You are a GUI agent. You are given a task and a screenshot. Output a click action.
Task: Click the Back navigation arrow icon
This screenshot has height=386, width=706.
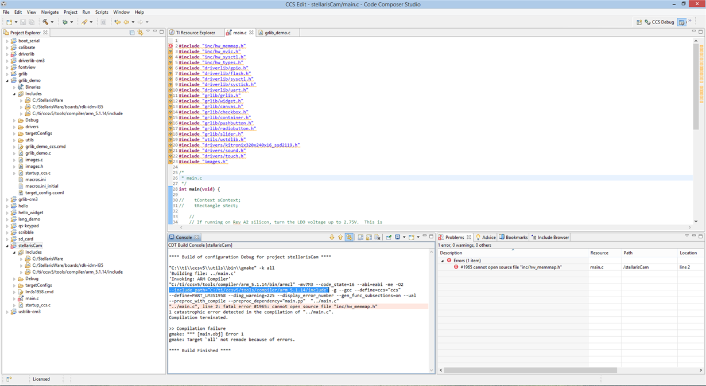(126, 22)
